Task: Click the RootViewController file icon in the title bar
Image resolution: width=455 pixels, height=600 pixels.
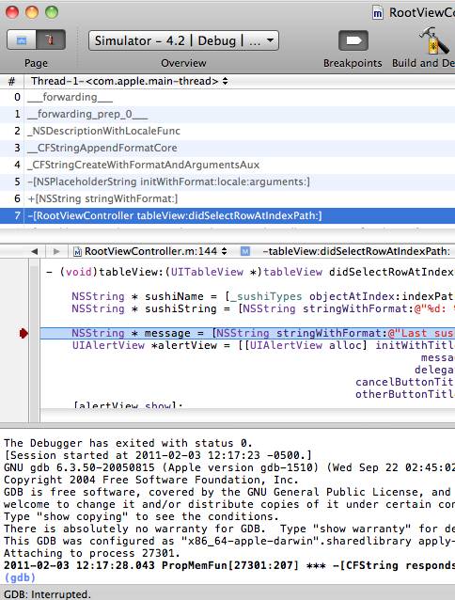Action: 377,12
